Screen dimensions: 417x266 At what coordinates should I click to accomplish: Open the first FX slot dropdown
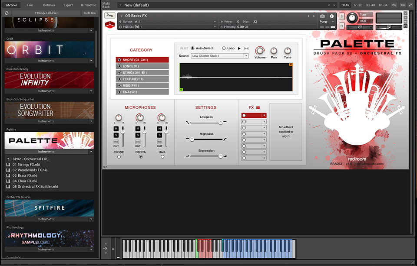264,115
